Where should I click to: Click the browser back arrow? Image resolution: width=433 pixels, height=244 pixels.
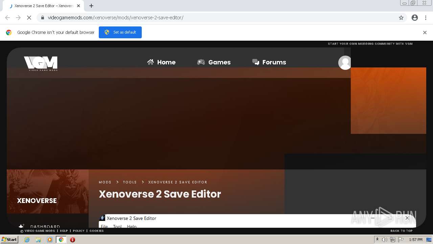7,18
